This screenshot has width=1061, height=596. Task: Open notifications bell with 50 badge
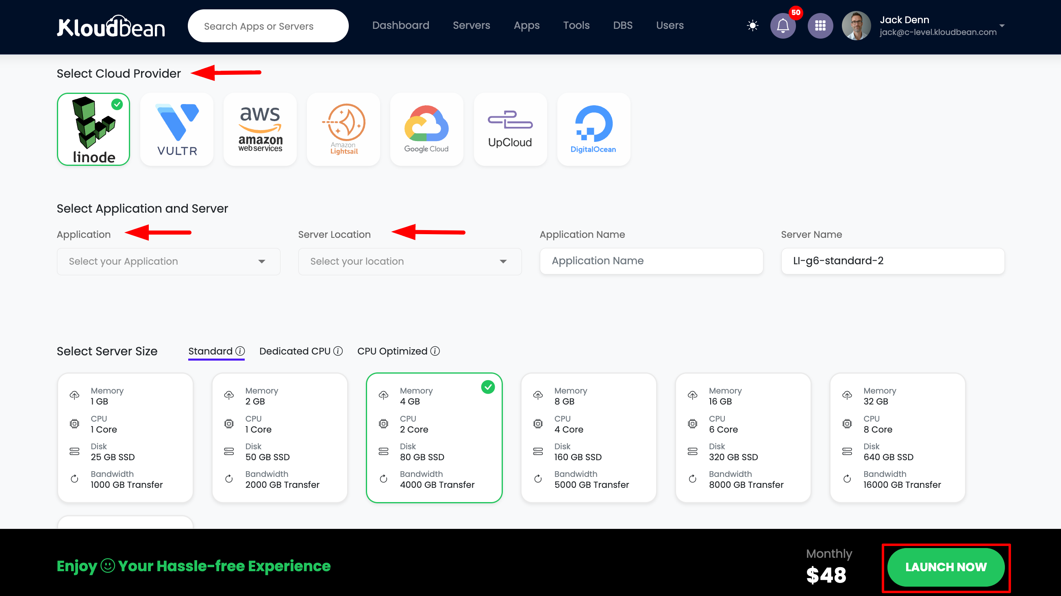point(783,26)
